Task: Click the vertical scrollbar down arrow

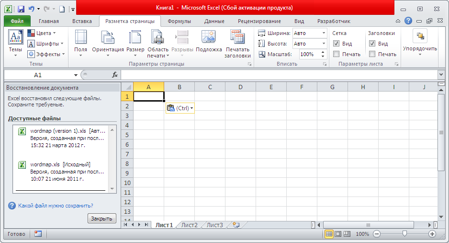Action: tap(441, 217)
